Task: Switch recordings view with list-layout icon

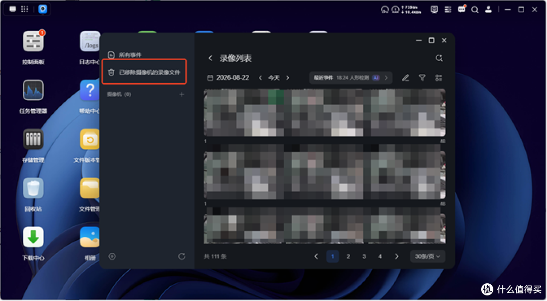Action: [x=439, y=78]
